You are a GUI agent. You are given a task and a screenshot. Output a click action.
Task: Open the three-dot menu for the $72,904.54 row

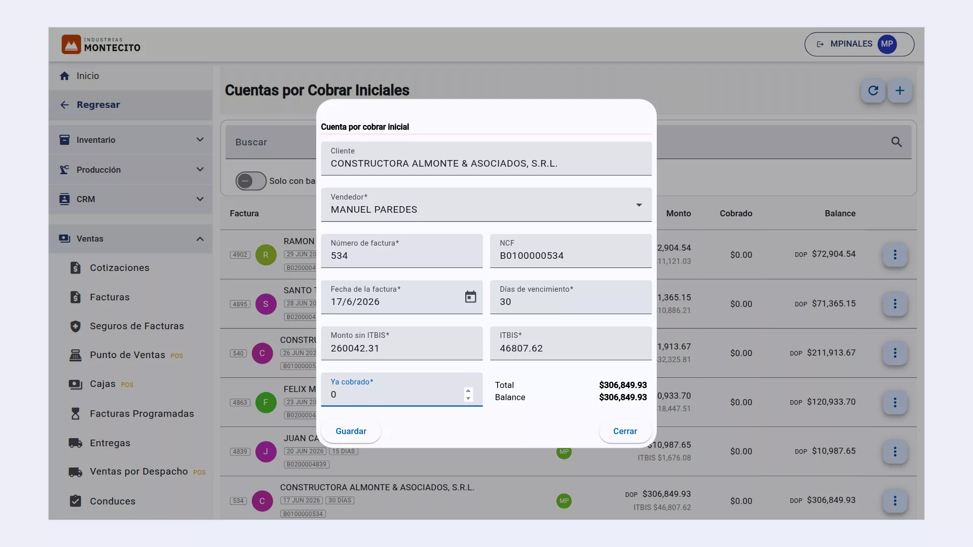tap(895, 255)
